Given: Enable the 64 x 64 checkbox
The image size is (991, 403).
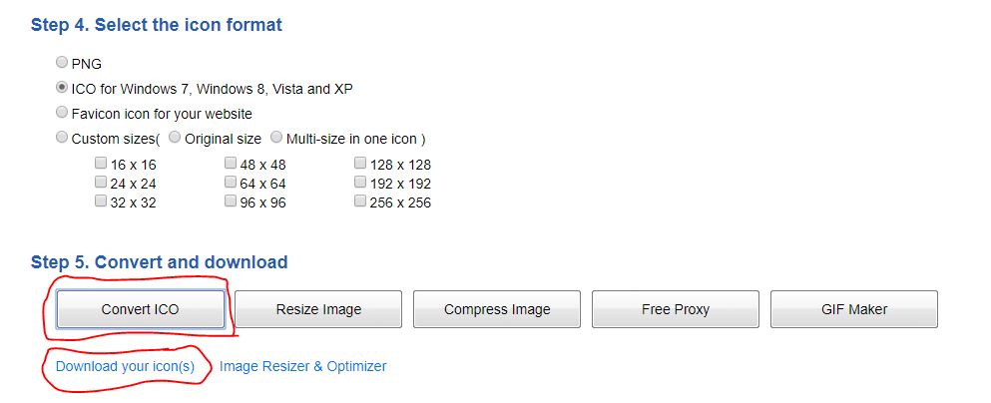Looking at the screenshot, I should [x=231, y=183].
